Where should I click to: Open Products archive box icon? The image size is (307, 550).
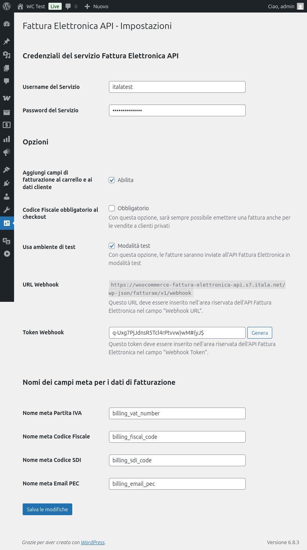click(x=6, y=112)
